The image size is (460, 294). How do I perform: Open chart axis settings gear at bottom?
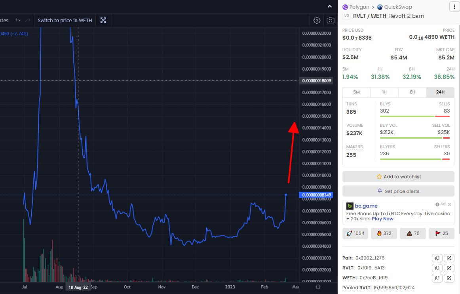(318, 287)
